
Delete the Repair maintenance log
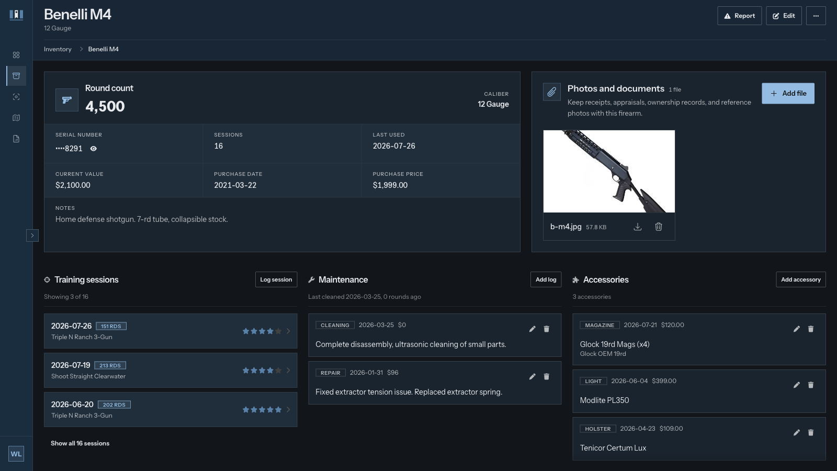point(547,377)
